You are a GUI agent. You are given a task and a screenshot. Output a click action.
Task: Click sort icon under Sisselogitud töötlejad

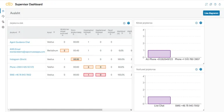coord(86,34)
